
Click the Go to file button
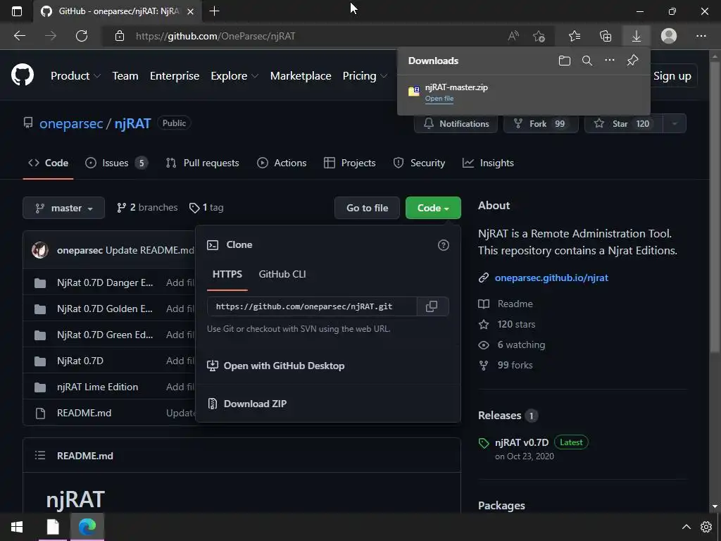(367, 208)
